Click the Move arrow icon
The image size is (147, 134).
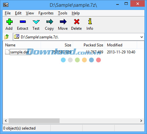pos(63,22)
